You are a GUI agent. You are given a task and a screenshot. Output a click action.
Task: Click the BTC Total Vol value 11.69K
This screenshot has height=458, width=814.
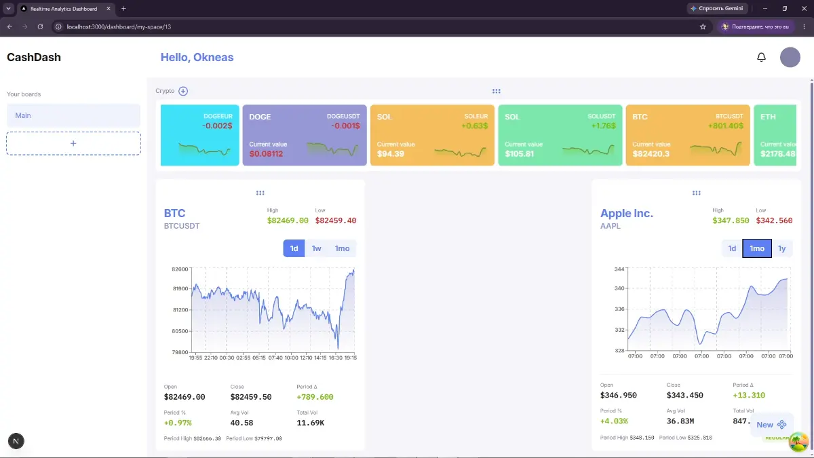(311, 423)
